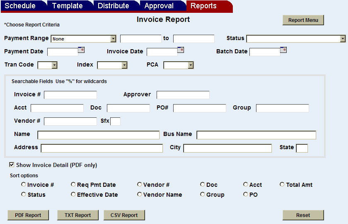Switch to the Schedule tab
This screenshot has width=348, height=224.
23,6
